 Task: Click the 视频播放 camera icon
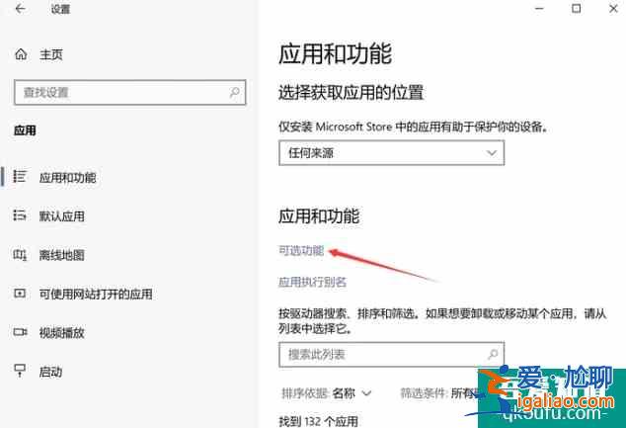click(20, 332)
